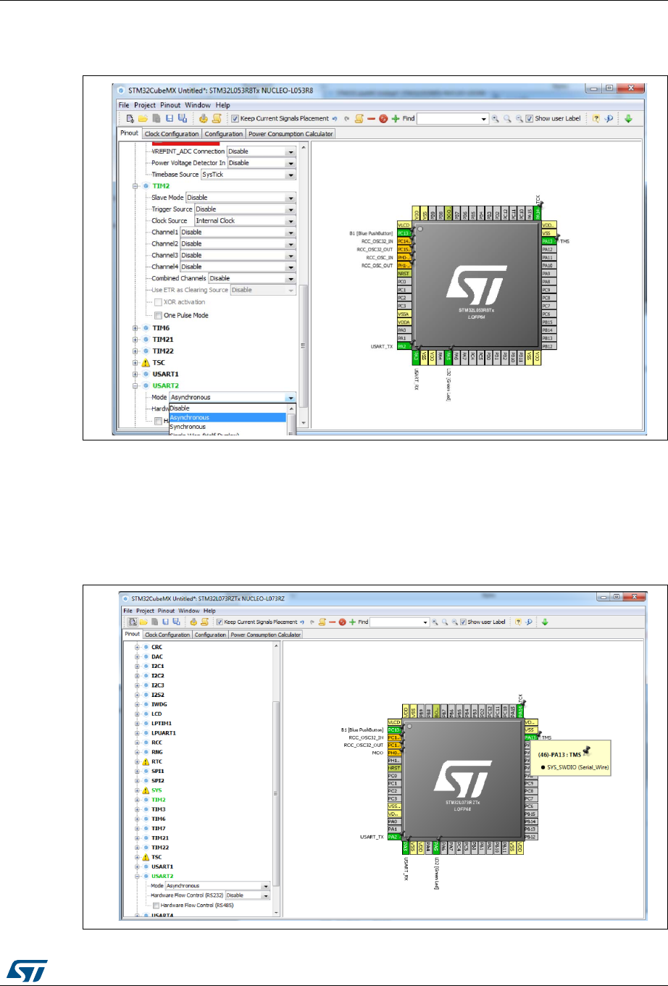This screenshot has width=668, height=986.
Task: Click help question icon in L053R8 window
Action: coord(596,118)
